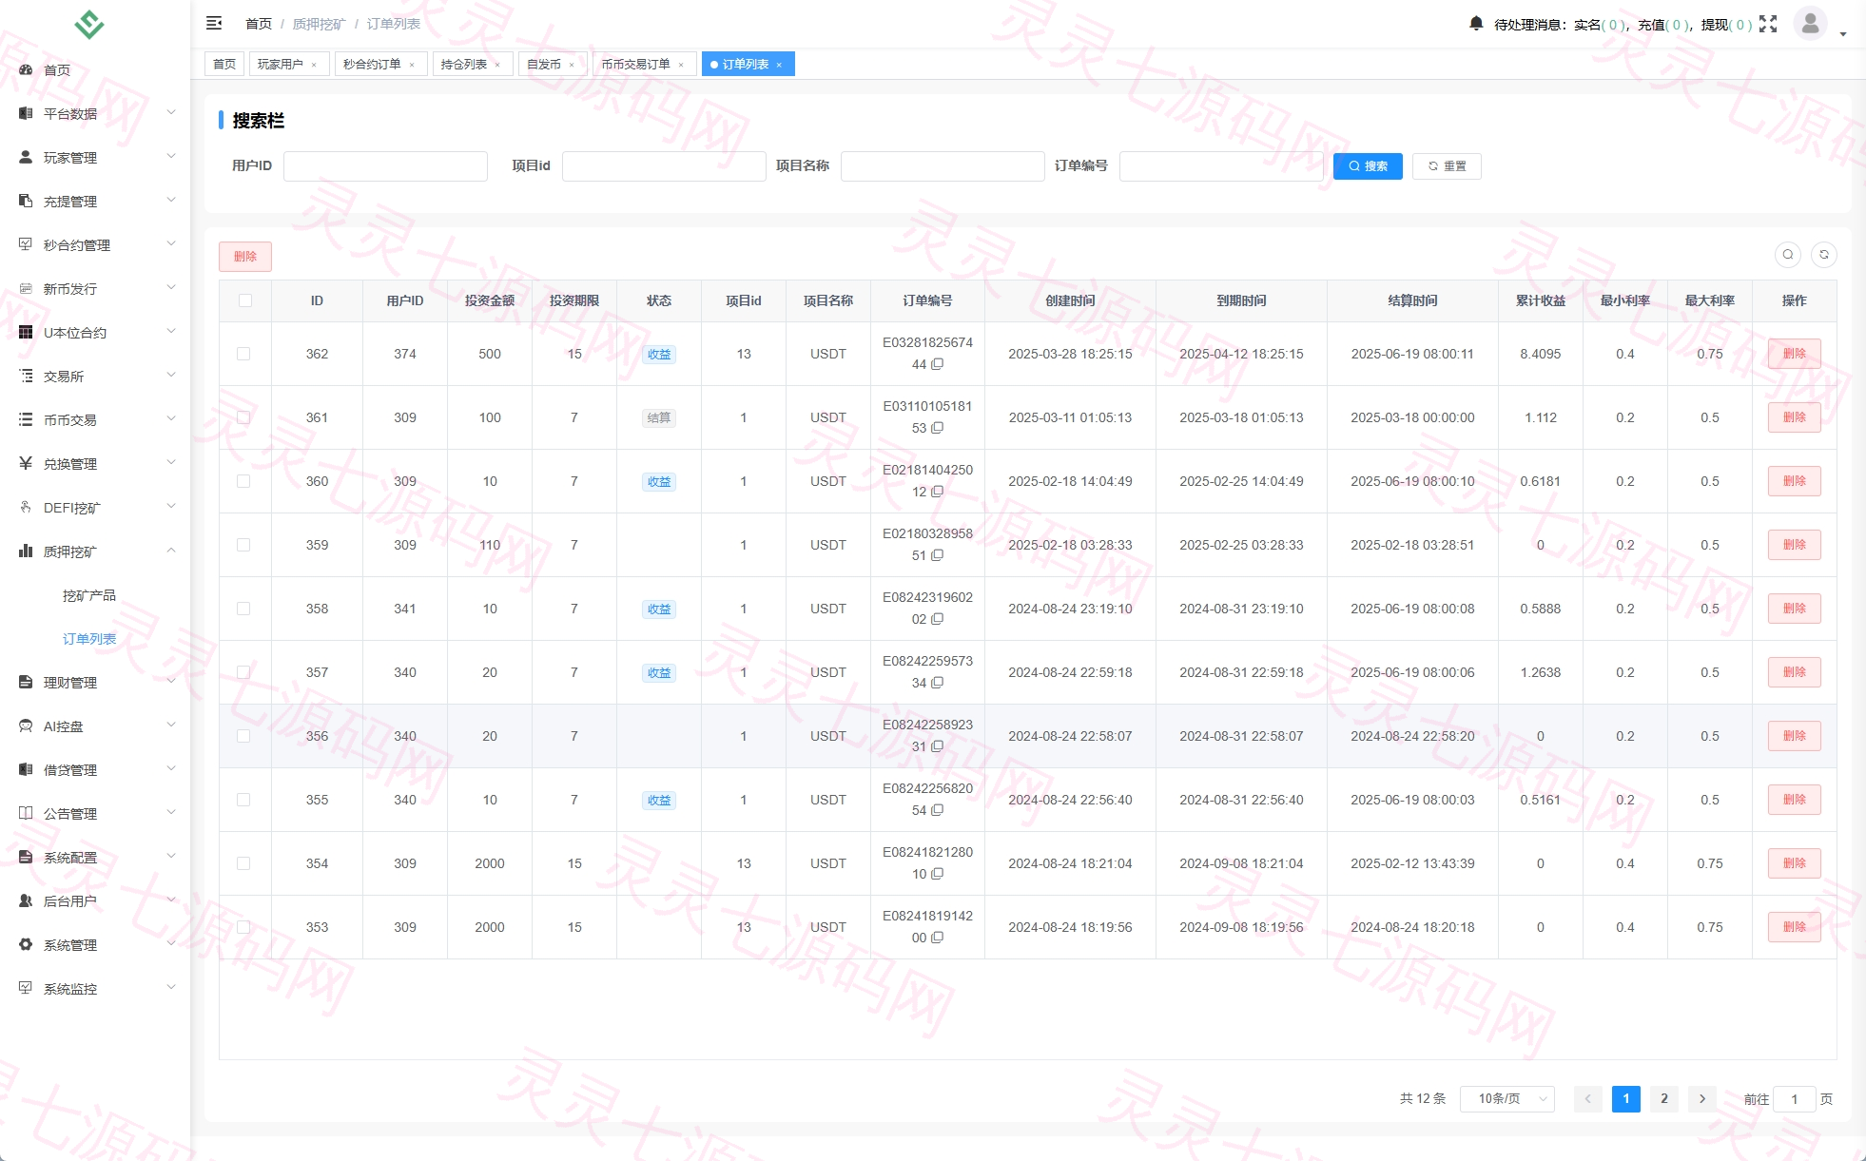Copy order number E0311010518153

tap(937, 428)
